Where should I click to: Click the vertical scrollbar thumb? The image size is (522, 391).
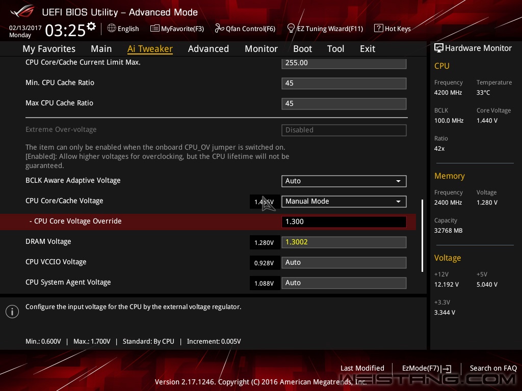click(x=422, y=235)
